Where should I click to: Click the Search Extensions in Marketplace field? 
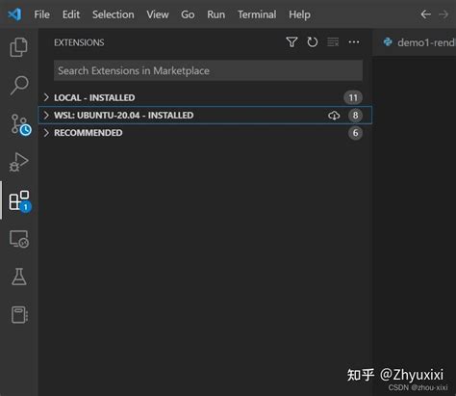coord(208,70)
